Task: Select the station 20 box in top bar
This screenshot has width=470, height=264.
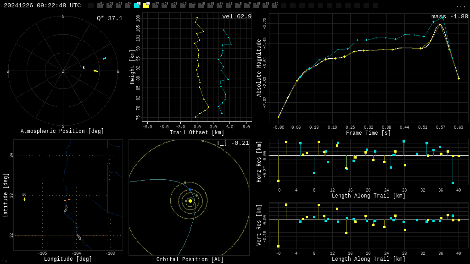Action: (x=274, y=5)
